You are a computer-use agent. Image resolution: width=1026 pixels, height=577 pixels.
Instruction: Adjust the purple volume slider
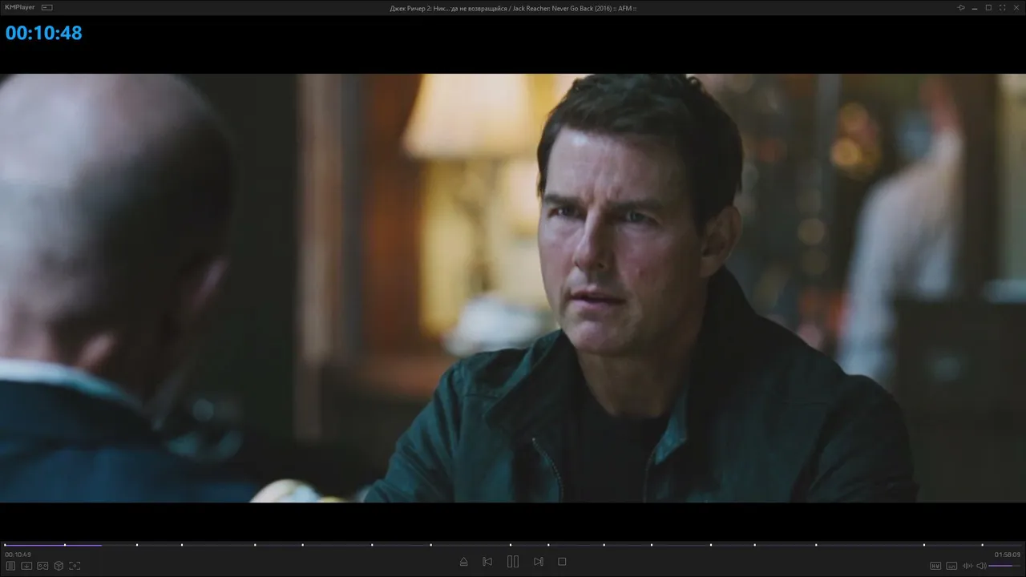coord(1005,566)
